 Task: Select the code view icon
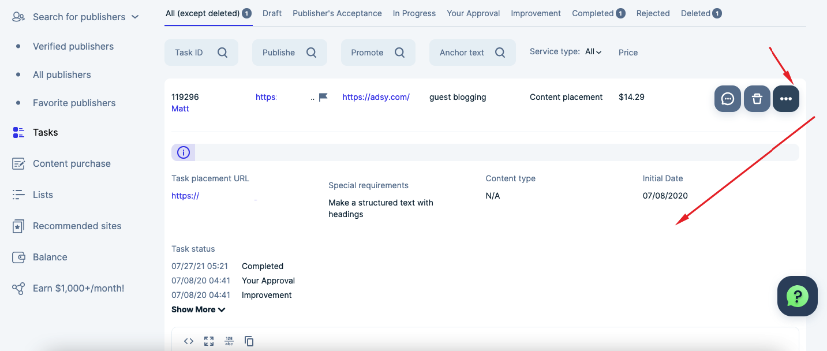click(x=188, y=341)
